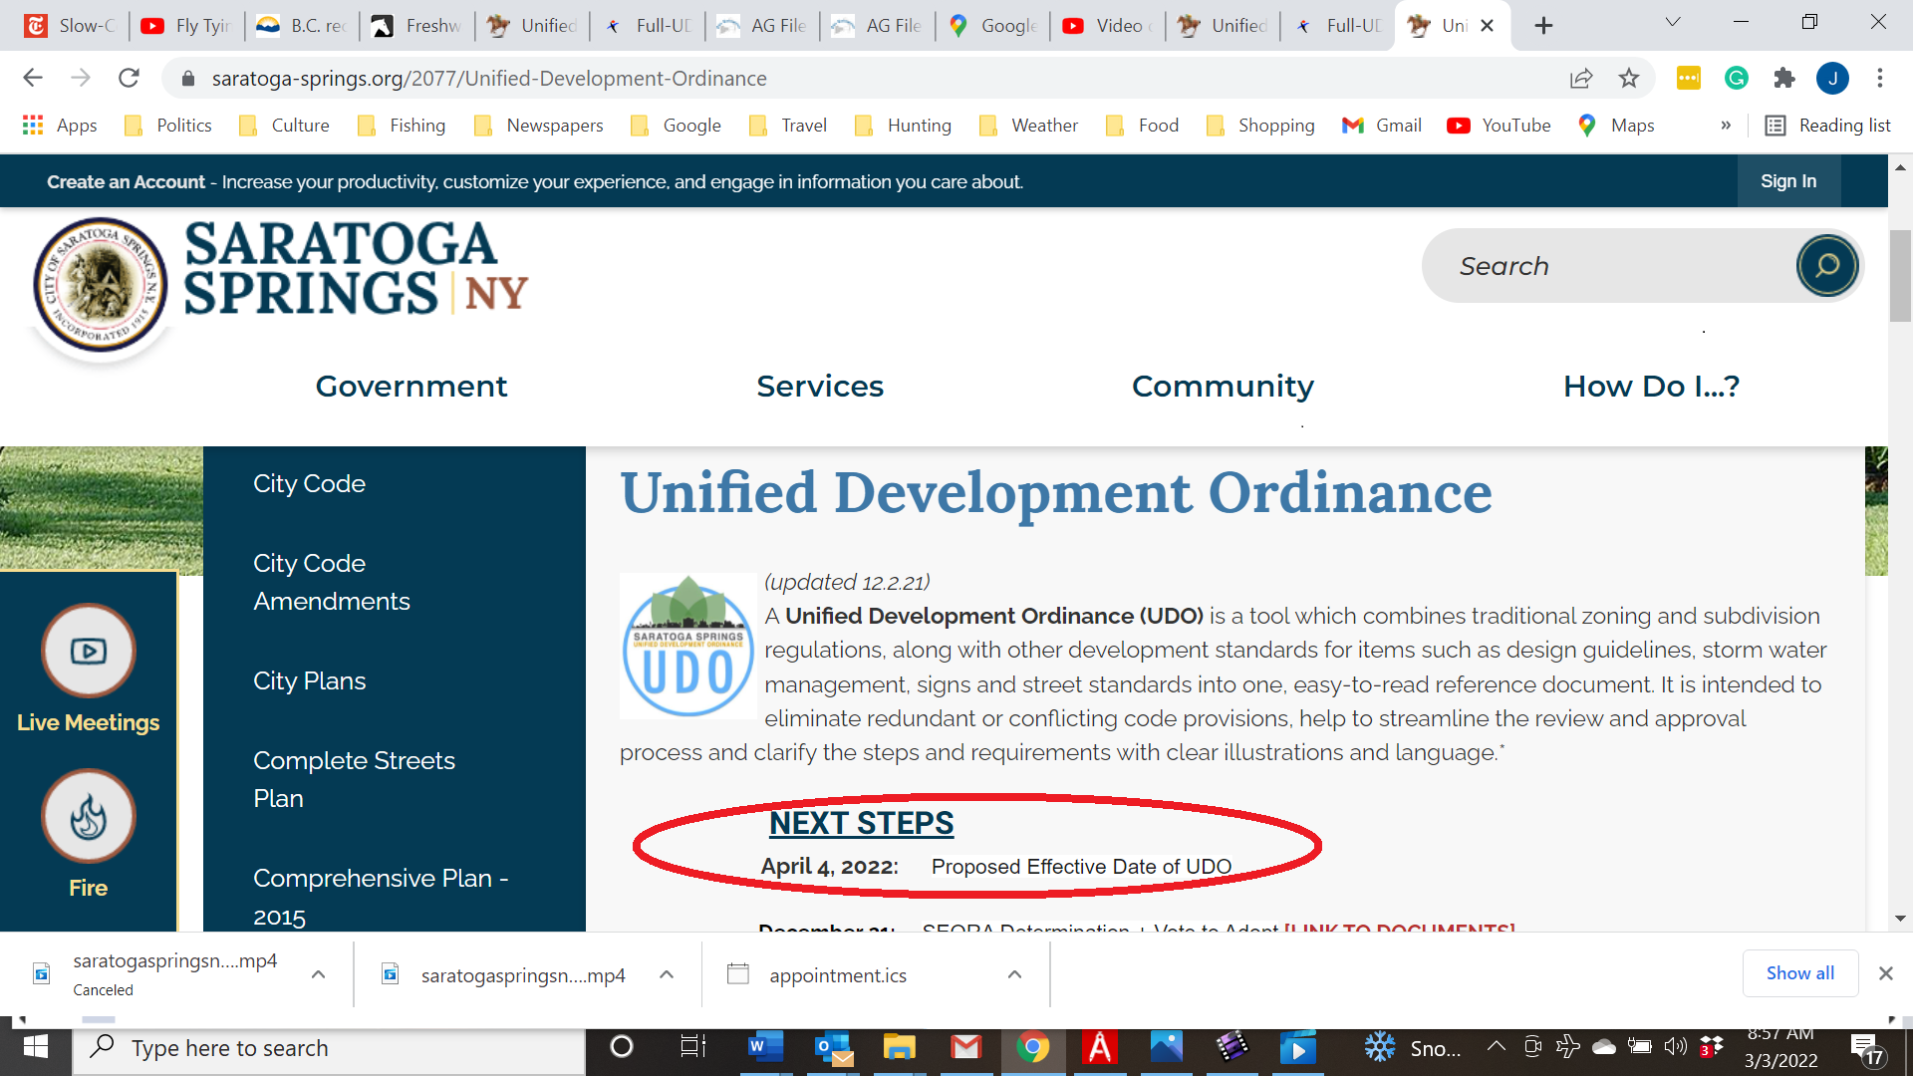1913x1076 pixels.
Task: Click the Fire department flame icon
Action: click(x=89, y=817)
